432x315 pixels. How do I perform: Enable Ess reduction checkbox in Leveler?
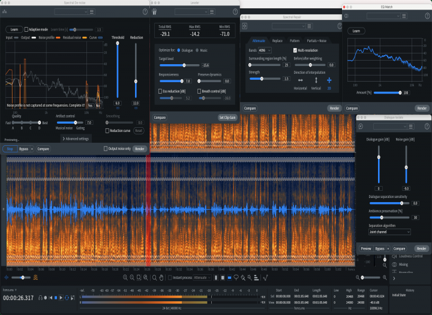tap(160, 91)
